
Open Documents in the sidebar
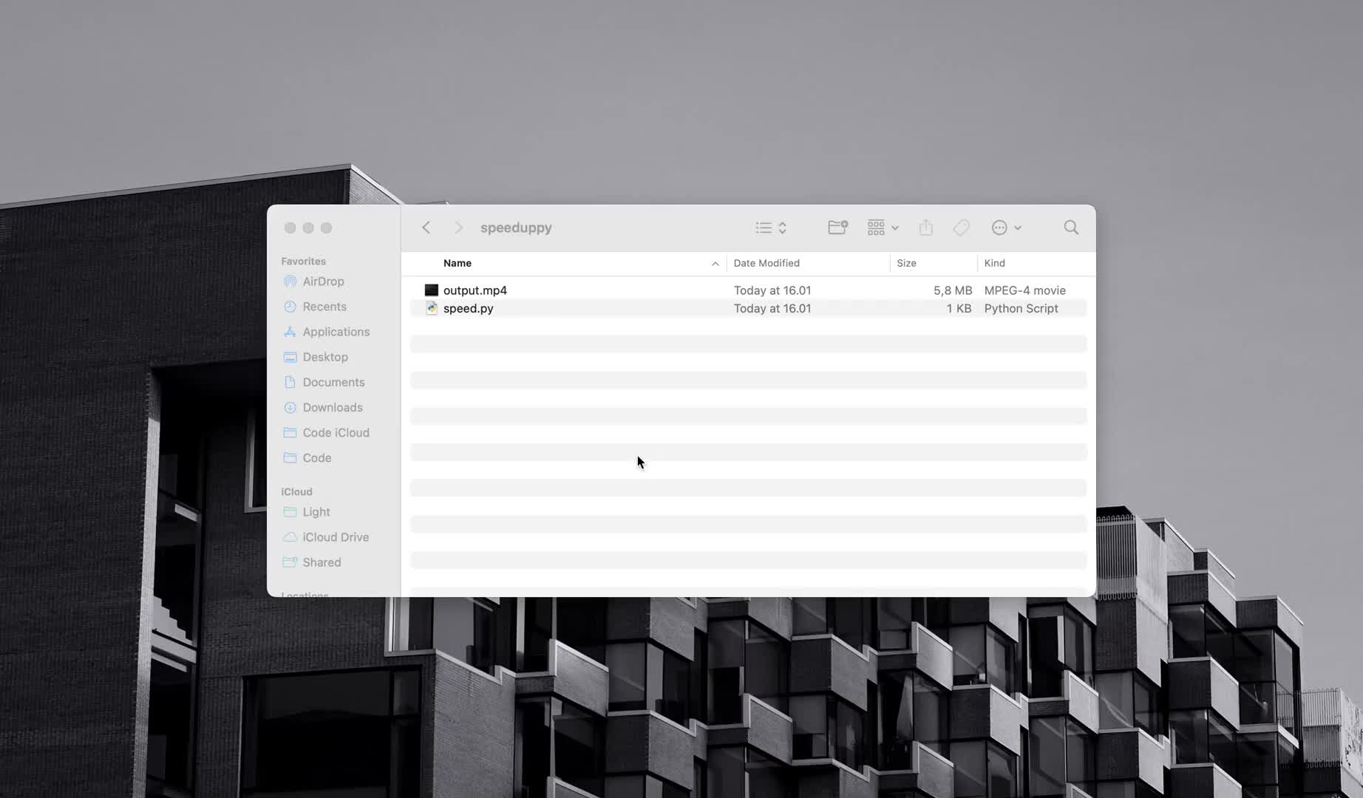point(333,382)
